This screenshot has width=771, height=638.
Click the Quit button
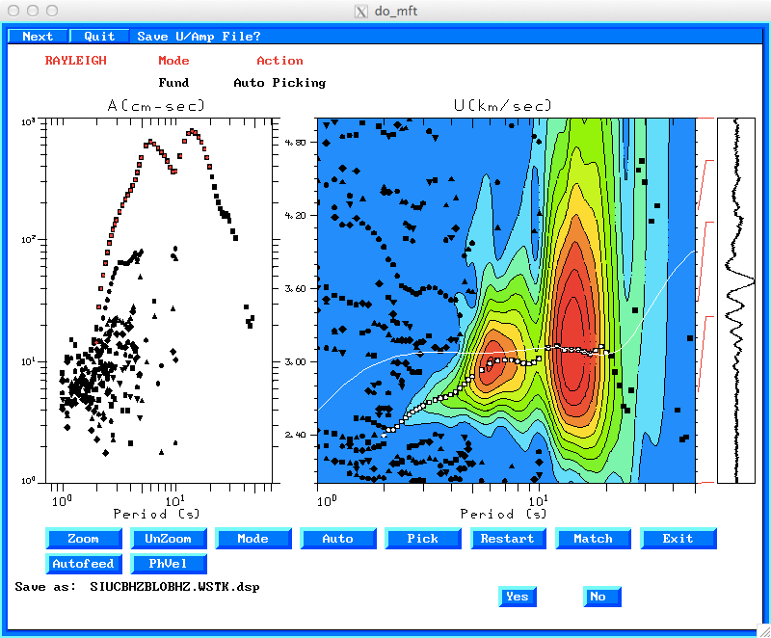point(99,37)
